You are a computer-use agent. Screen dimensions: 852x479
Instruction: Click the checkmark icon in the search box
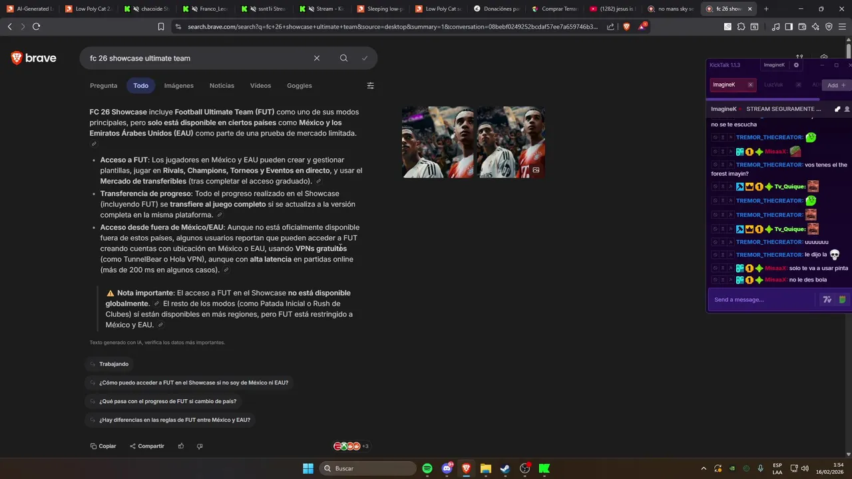(365, 59)
